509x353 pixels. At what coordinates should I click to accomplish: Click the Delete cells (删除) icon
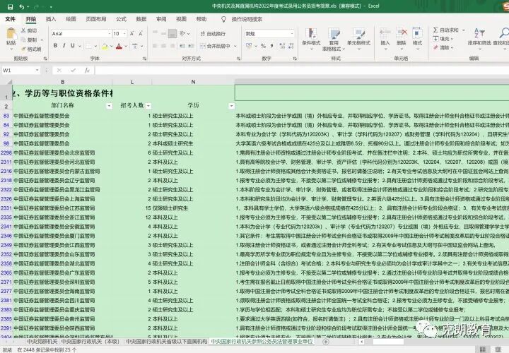[402, 34]
